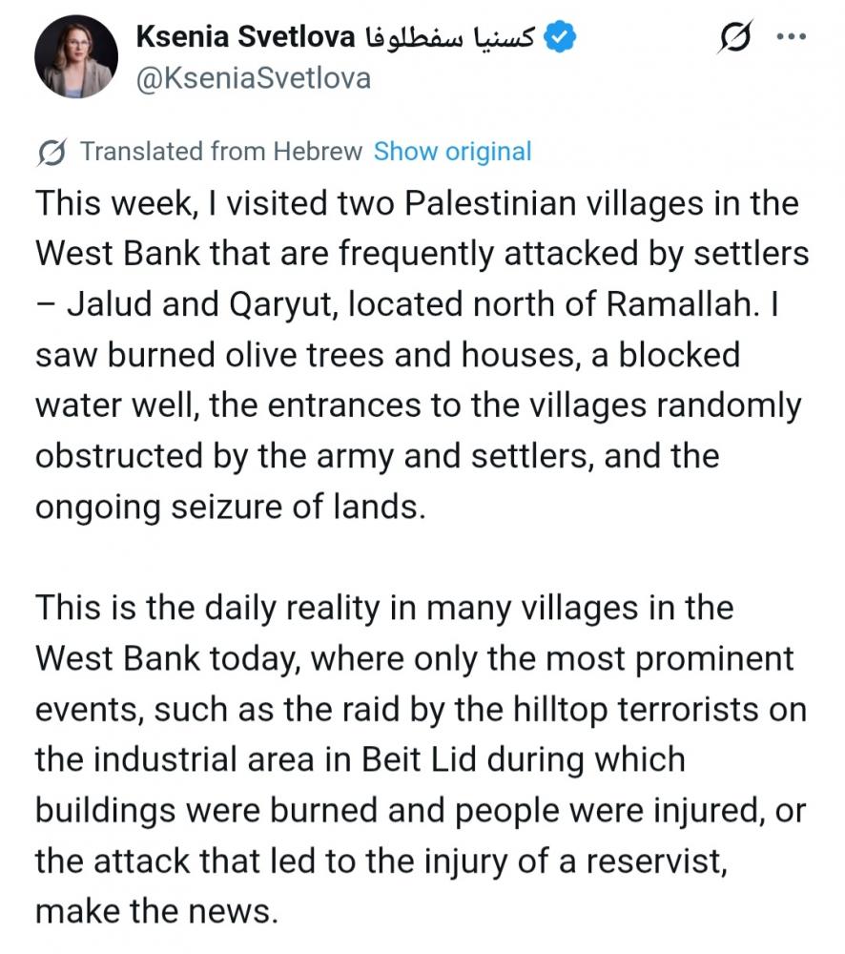The width and height of the screenshot is (845, 954).
Task: Open the three-dot more options menu
Action: tap(793, 38)
